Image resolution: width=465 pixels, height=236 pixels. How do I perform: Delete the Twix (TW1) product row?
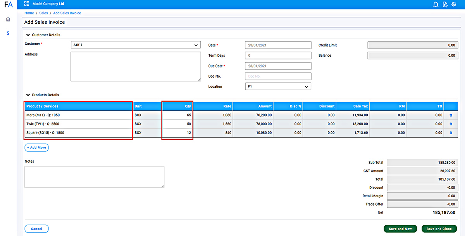(451, 124)
